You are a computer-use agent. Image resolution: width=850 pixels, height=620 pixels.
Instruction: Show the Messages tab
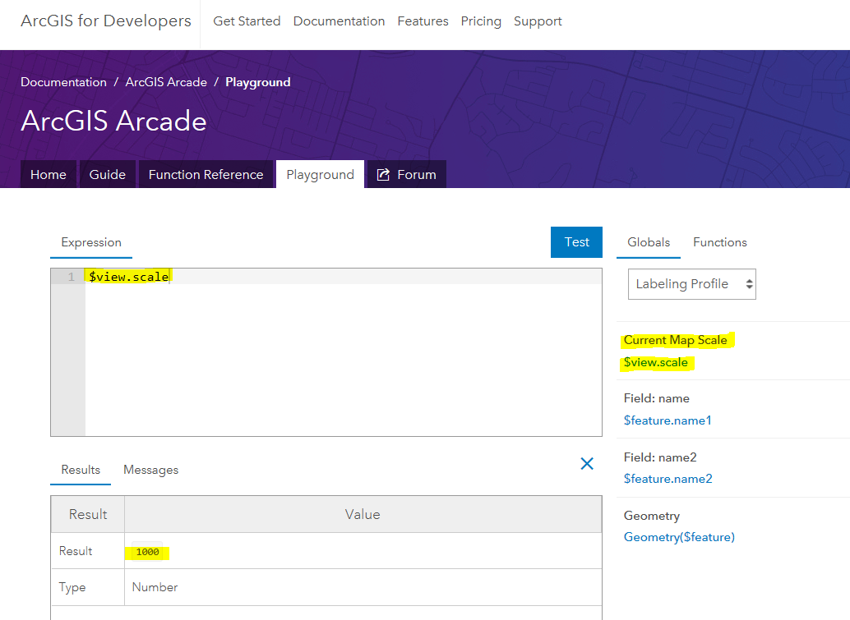click(150, 470)
